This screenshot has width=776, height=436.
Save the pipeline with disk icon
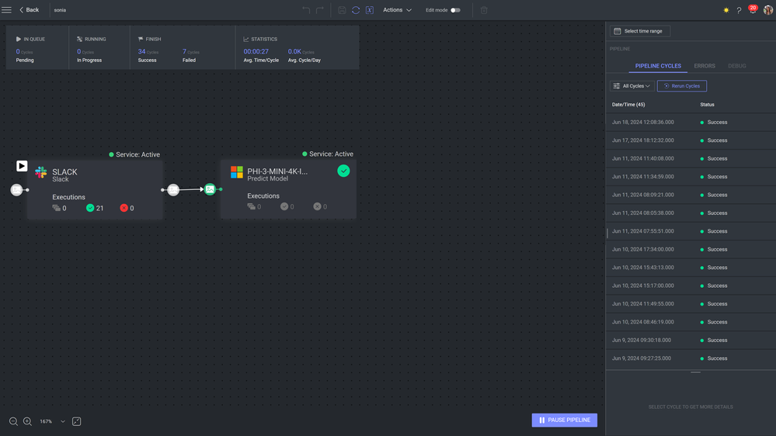pos(342,10)
